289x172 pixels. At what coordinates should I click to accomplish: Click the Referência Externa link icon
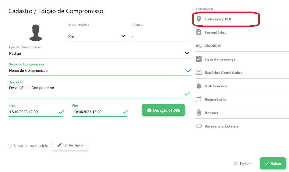[199, 126]
